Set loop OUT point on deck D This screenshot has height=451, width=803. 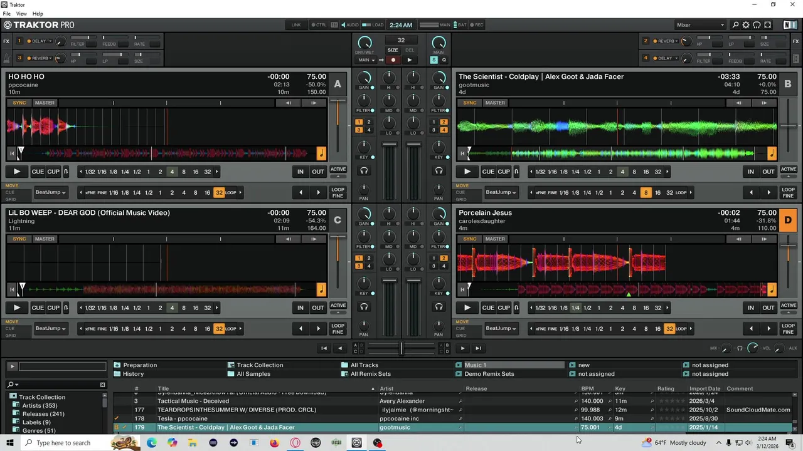coord(768,308)
